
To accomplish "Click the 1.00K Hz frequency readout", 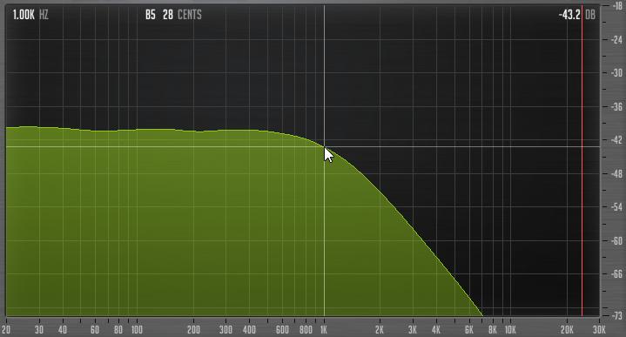I will 30,15.
